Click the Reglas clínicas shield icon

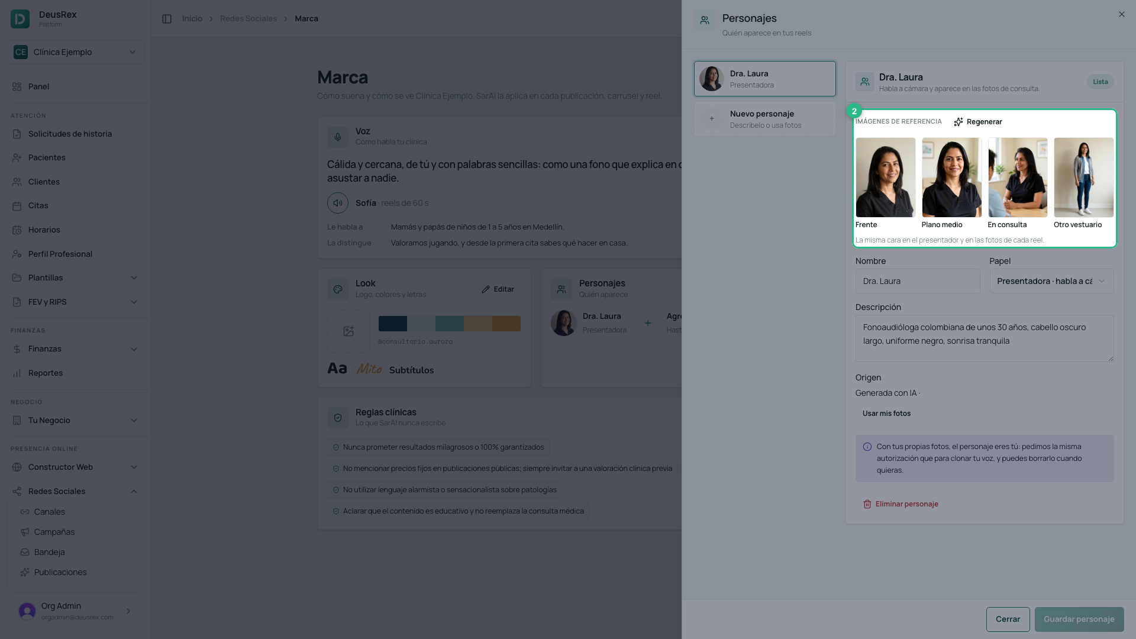point(338,418)
